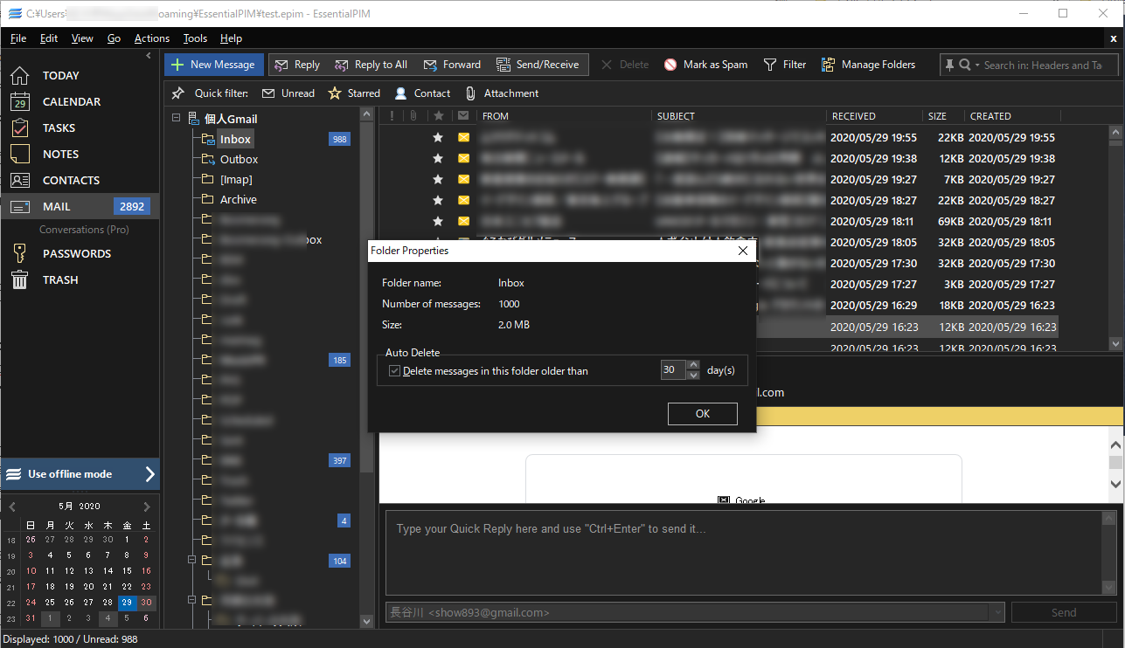Viewport: 1125px width, 648px height.
Task: Click the message list vertical scrollbar
Action: [x=1115, y=238]
